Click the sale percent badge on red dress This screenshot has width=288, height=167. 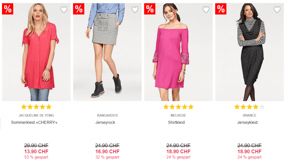(x=8, y=9)
